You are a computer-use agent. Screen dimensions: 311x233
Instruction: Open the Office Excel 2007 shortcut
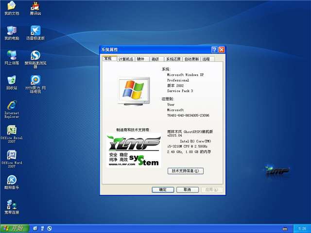point(12,134)
